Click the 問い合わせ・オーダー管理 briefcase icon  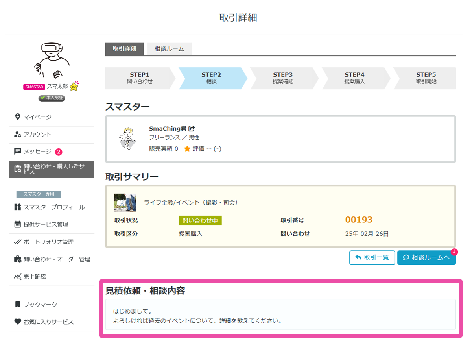[x=17, y=259]
